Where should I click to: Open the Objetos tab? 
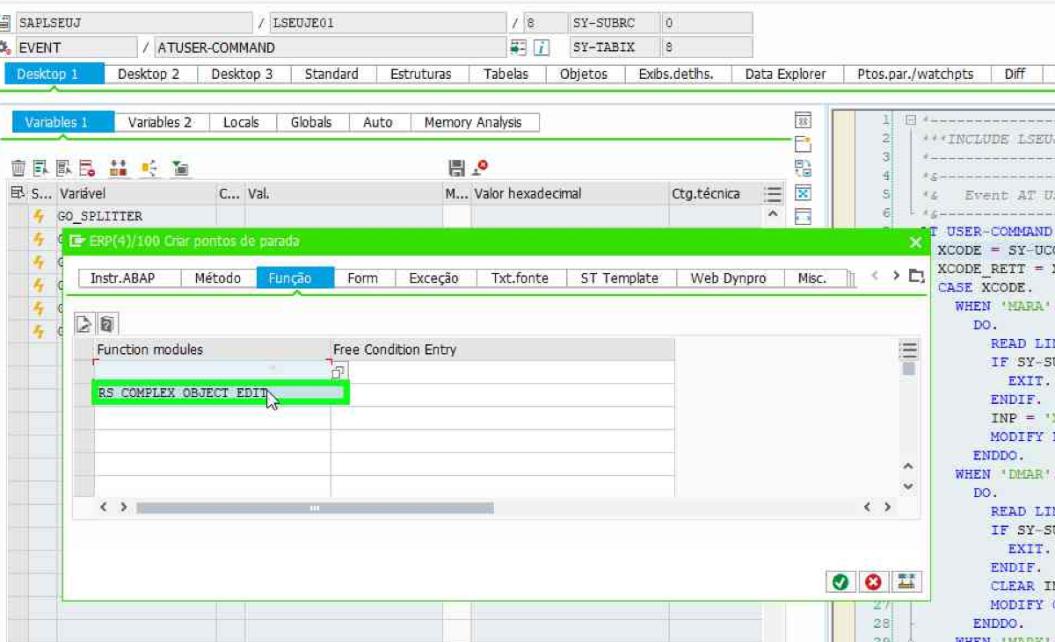(x=584, y=74)
